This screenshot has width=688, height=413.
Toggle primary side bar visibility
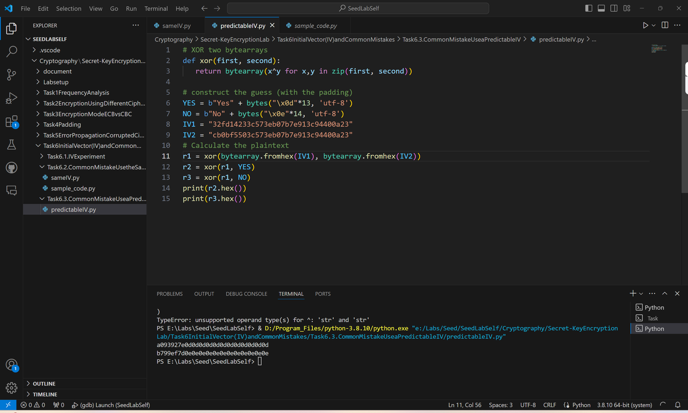[x=589, y=9]
